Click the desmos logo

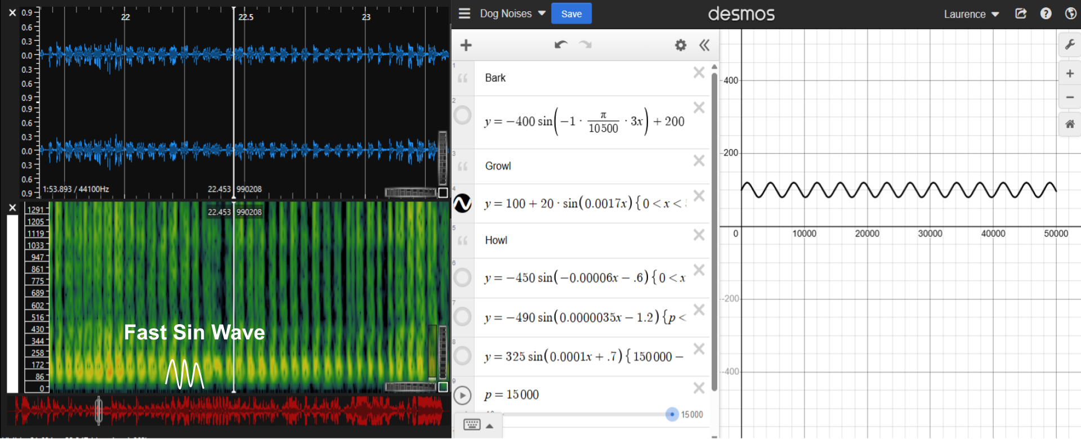(x=741, y=14)
